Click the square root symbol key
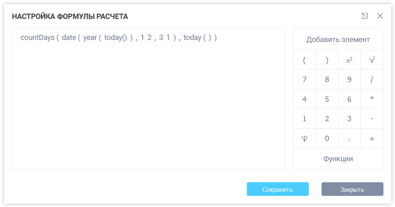The image size is (395, 207). [x=372, y=60]
